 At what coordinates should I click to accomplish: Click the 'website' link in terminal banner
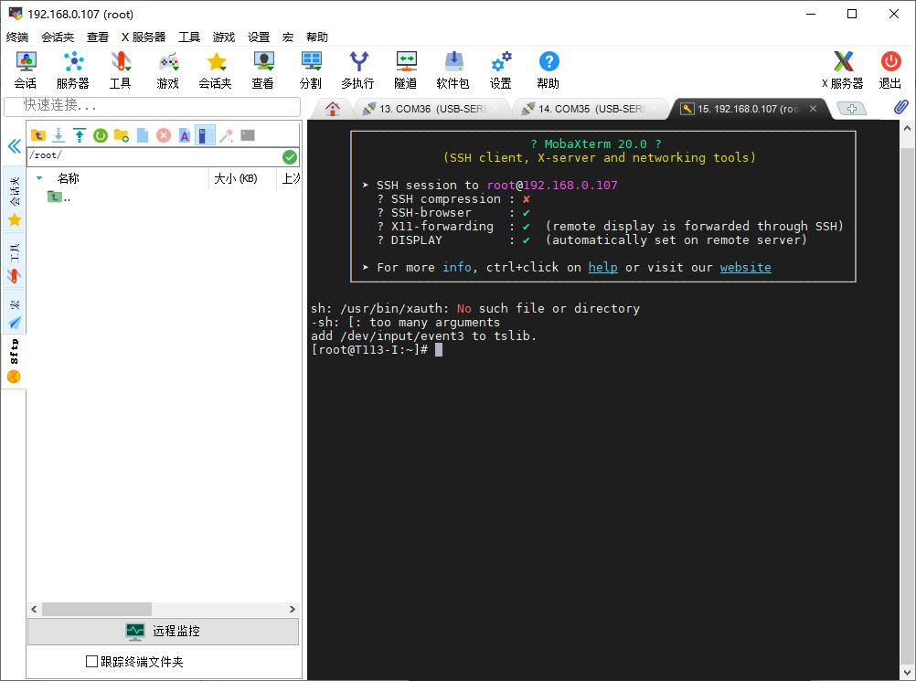(x=745, y=267)
